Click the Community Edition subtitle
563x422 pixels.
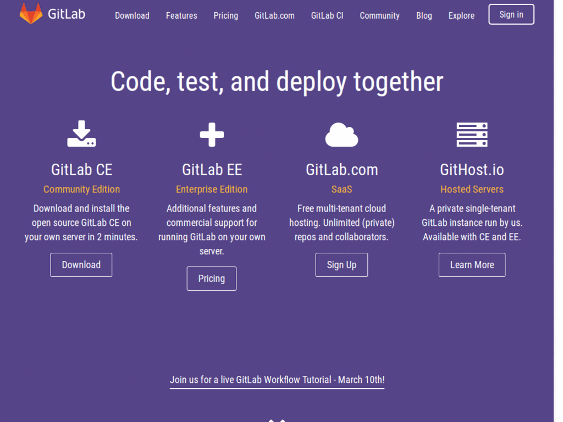click(81, 189)
